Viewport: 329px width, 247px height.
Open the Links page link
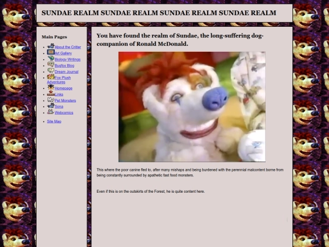click(59, 95)
